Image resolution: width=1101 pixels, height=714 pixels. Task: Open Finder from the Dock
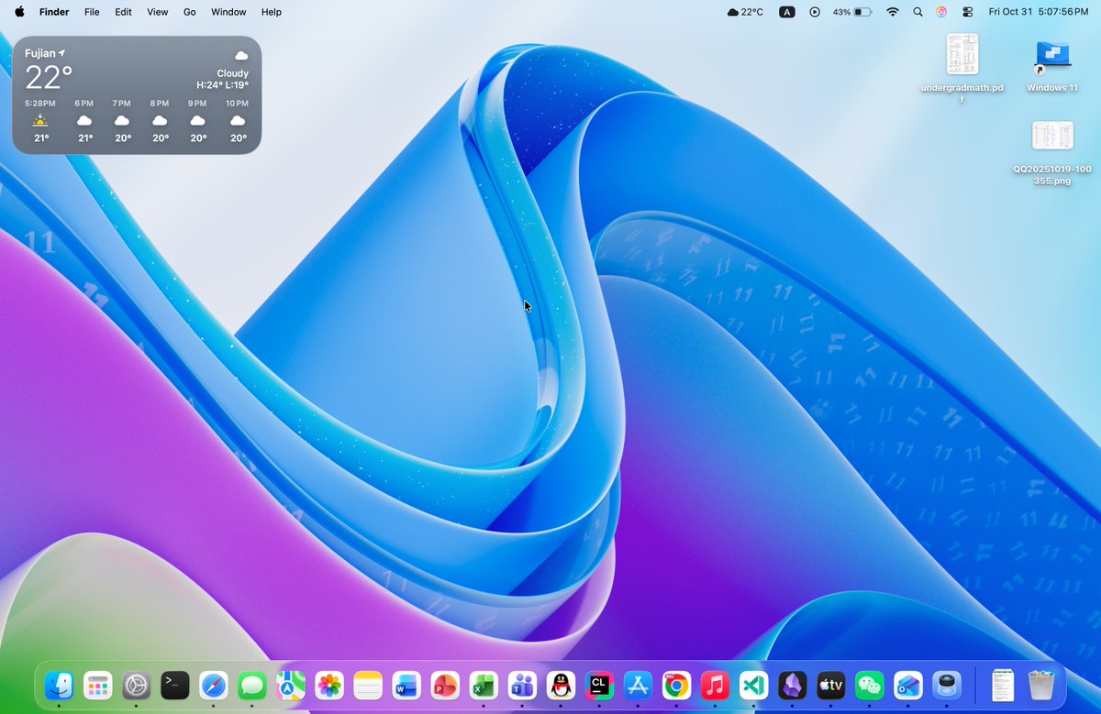coord(59,685)
